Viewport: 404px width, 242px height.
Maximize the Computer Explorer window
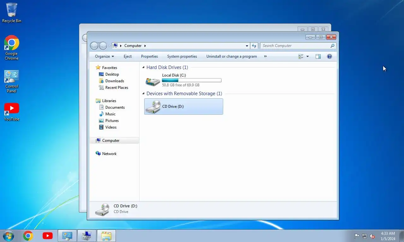point(321,37)
